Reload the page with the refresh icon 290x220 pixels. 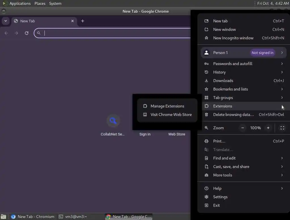pyautogui.click(x=27, y=33)
